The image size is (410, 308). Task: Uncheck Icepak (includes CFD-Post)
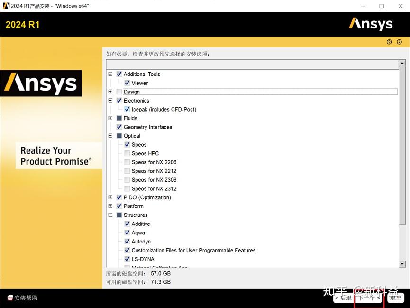coord(127,109)
